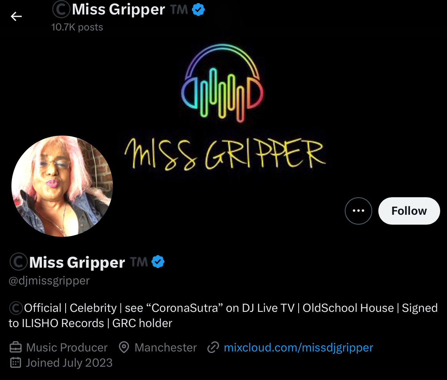The height and width of the screenshot is (380, 447).
Task: Click the verified badge beside the profile name
Action: 158,262
